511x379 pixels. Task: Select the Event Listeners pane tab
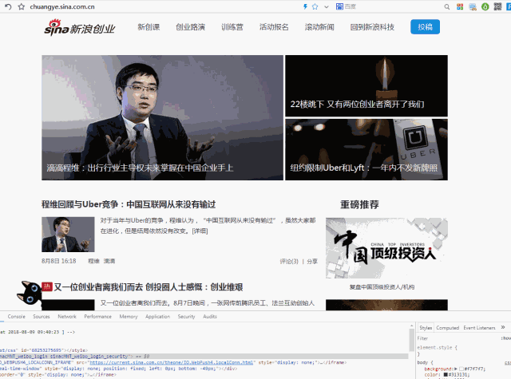pos(479,328)
